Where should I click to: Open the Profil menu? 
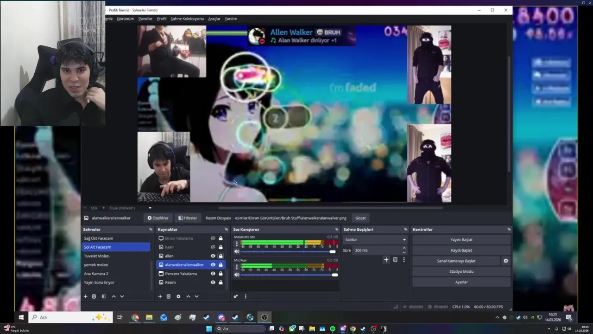162,19
